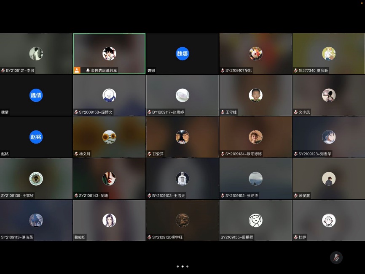Click the sunflower avatar of 杨义川
Image resolution: width=365 pixels, height=274 pixels.
[109, 137]
